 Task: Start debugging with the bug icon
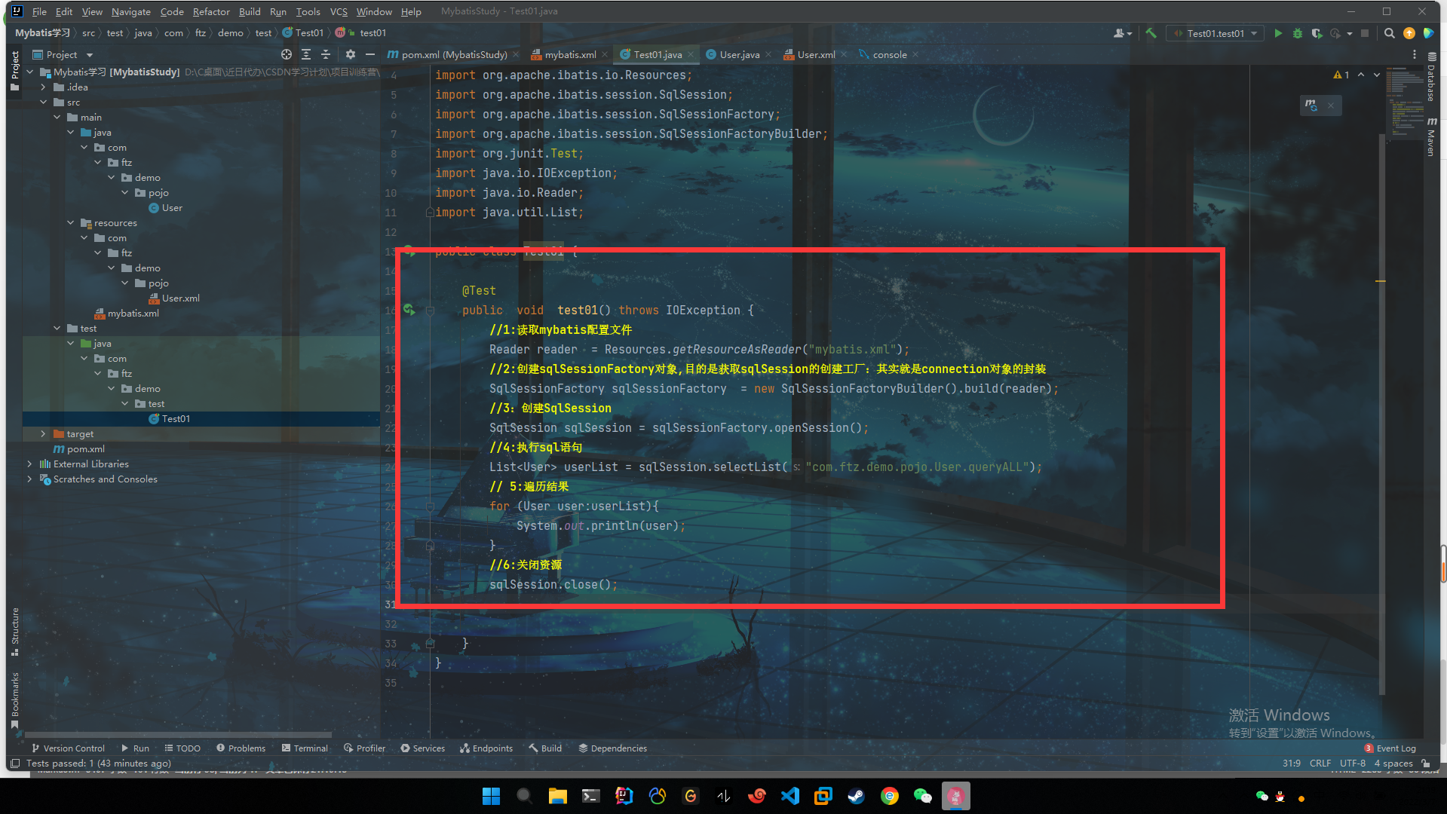click(1298, 33)
